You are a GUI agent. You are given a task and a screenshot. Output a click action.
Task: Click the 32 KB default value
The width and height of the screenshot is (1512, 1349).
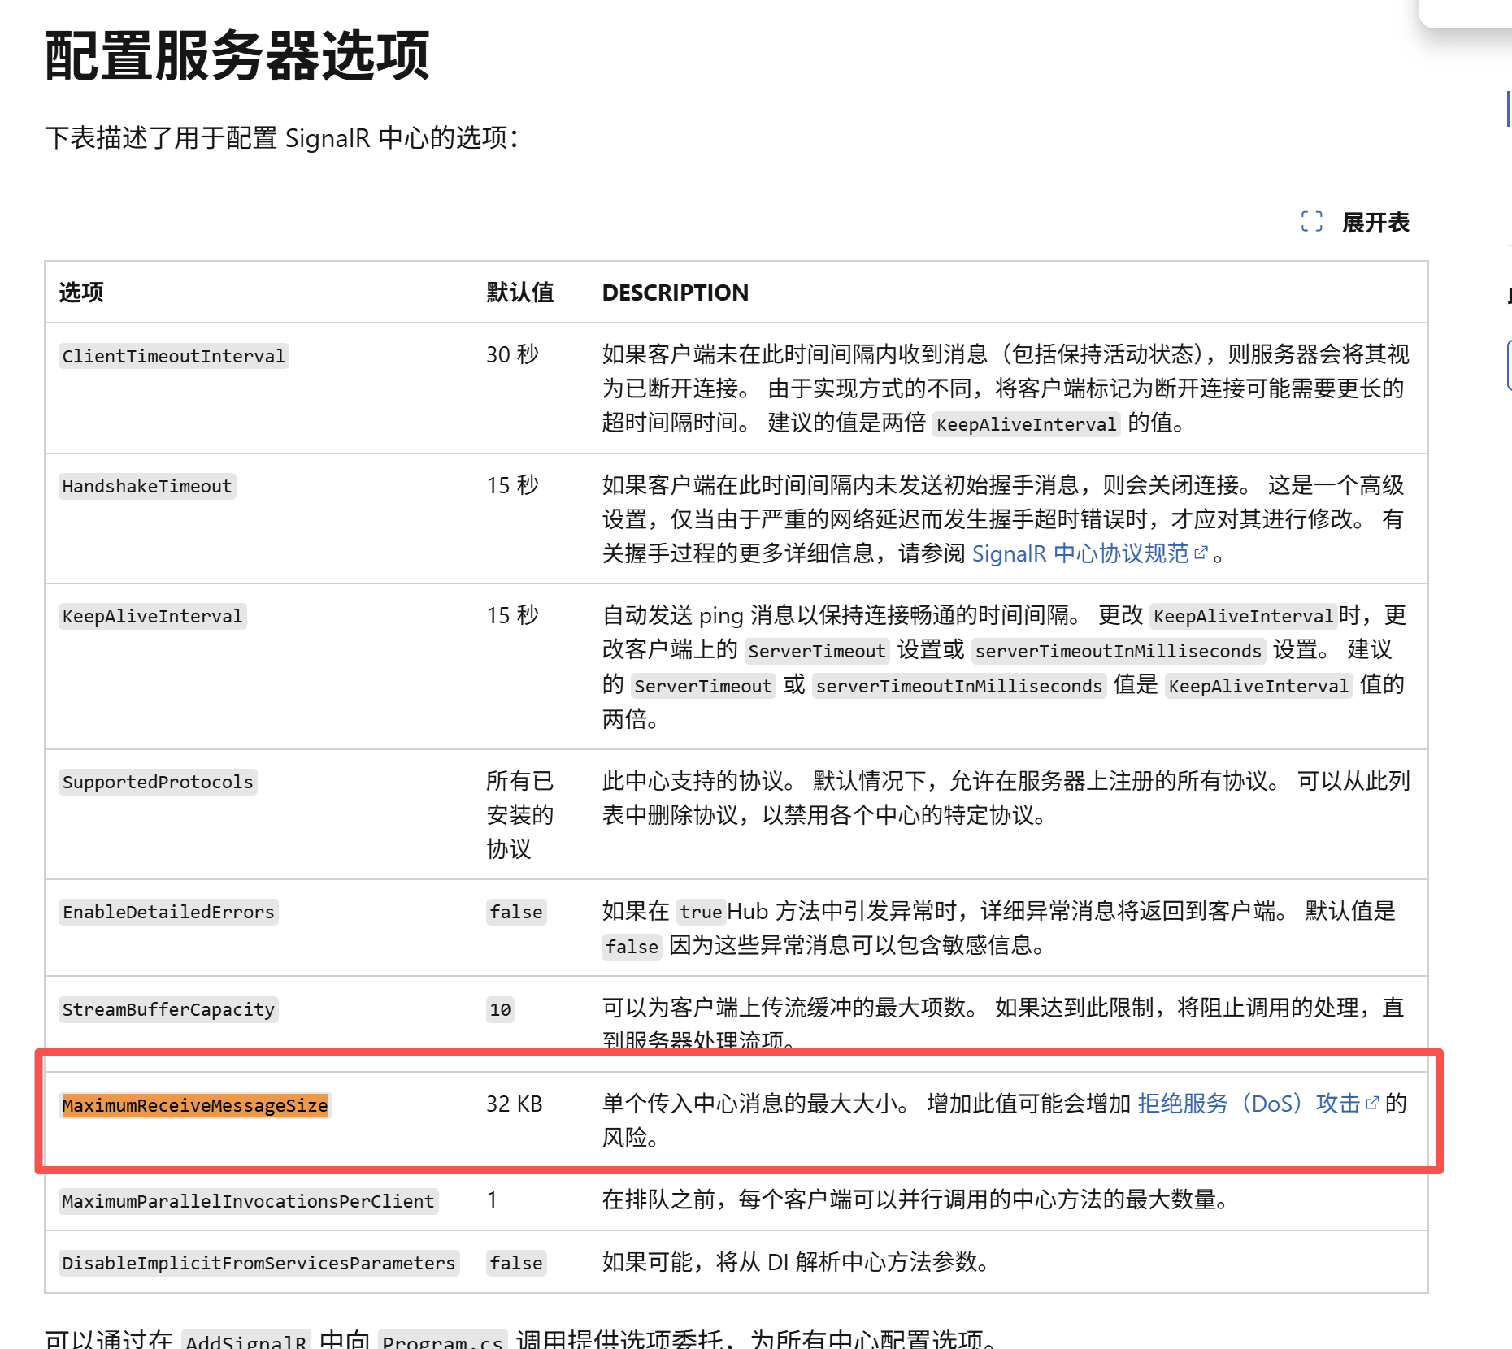tap(515, 1104)
